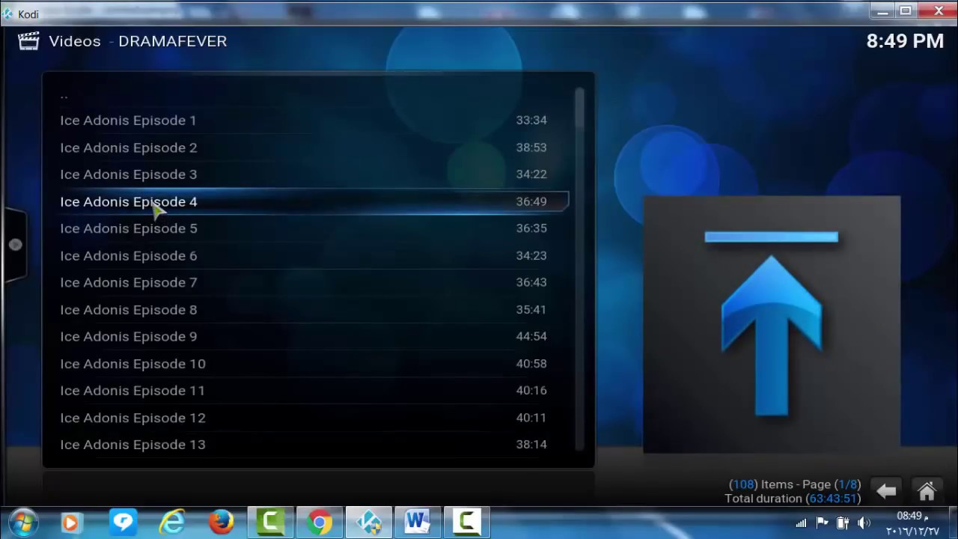Open Firefox from the taskbar
The width and height of the screenshot is (958, 539).
click(x=221, y=522)
